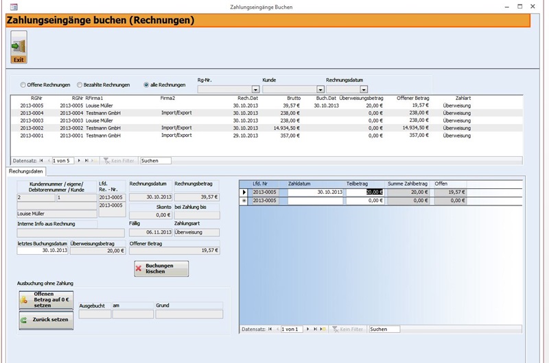The height and width of the screenshot is (363, 549).
Task: Maximize the Zahlungseingänge Buchen window
Action: [x=520, y=7]
